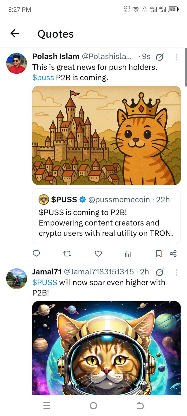Tap the $puss cashtag in Polash's post

click(x=43, y=78)
